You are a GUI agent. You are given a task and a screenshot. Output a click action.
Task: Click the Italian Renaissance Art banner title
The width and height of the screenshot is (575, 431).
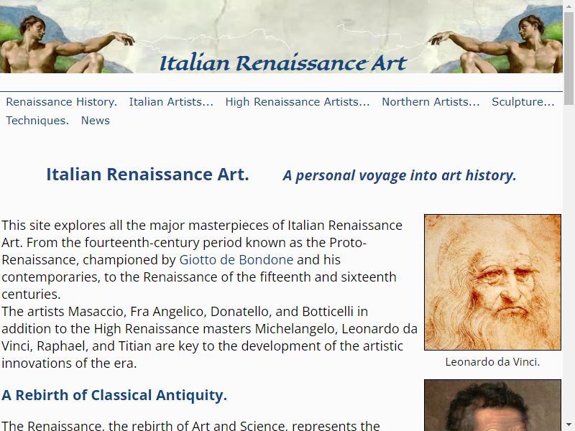click(x=283, y=62)
